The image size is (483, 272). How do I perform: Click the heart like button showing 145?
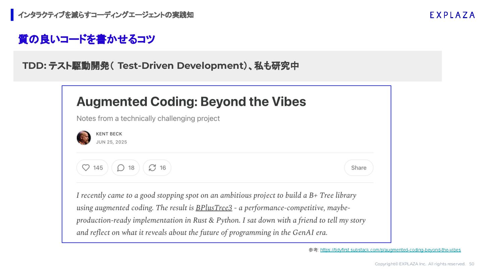[x=92, y=168]
